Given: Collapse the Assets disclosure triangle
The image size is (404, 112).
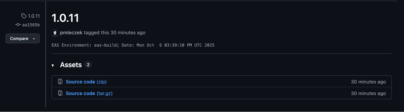Looking at the screenshot, I should click(53, 65).
